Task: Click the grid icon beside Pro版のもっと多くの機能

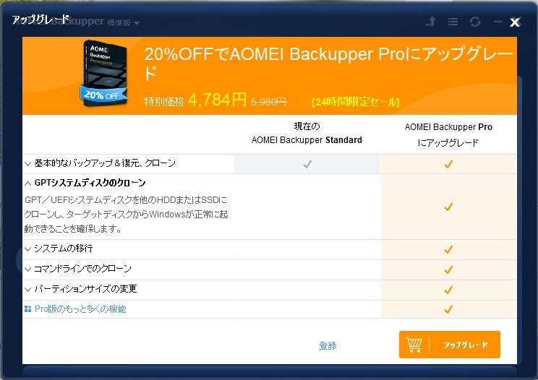Action: 27,309
